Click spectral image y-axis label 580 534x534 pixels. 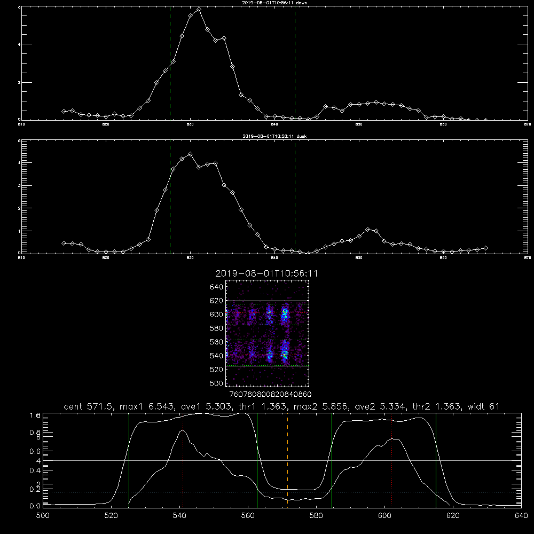tap(217, 328)
